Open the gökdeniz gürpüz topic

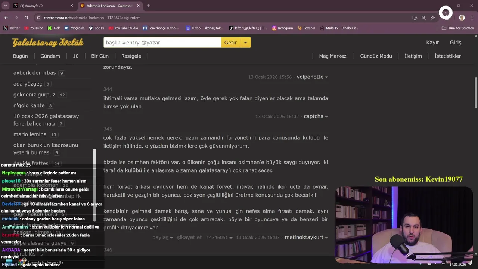tap(34, 95)
